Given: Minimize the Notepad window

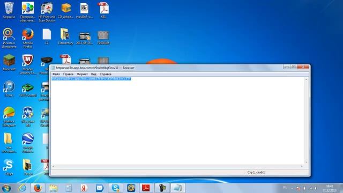Looking at the screenshot, I should (287, 66).
